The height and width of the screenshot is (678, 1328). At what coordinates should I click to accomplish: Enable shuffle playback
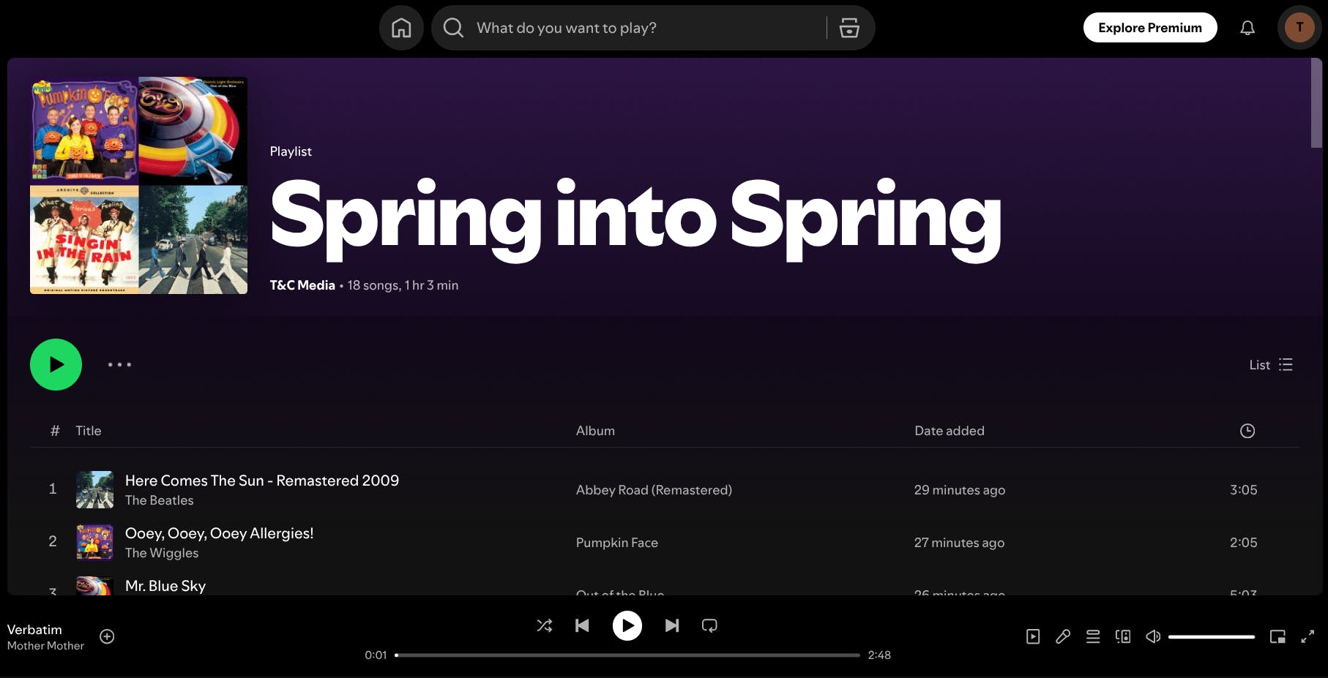coord(544,625)
